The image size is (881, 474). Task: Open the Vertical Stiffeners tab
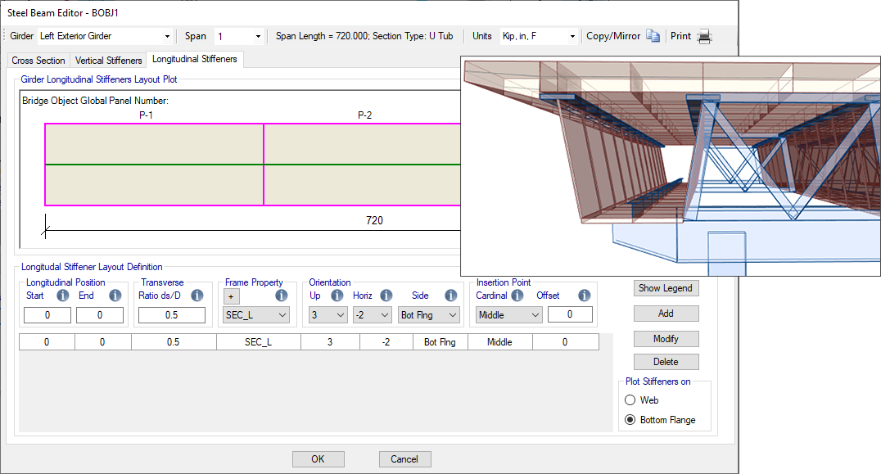(108, 61)
